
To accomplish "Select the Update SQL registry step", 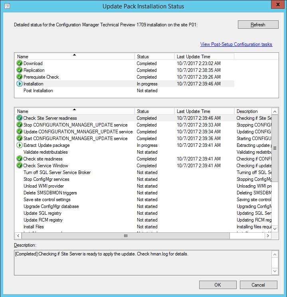I will (x=143, y=213).
